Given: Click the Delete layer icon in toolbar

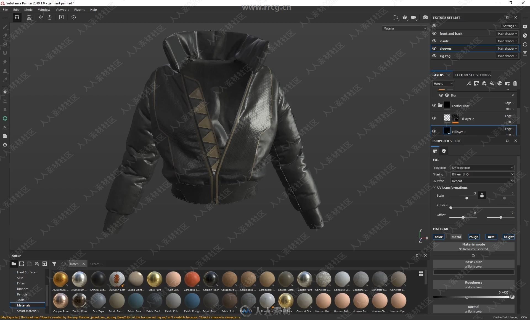Looking at the screenshot, I should click(x=514, y=83).
